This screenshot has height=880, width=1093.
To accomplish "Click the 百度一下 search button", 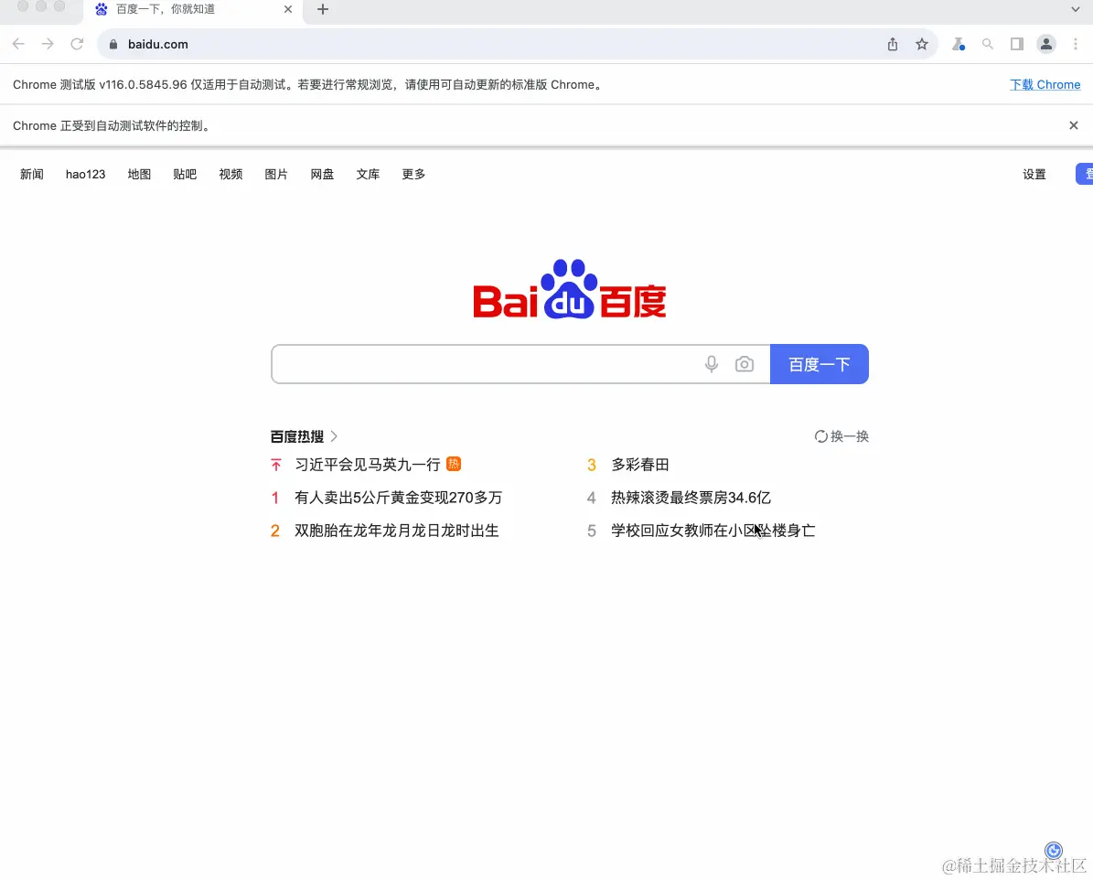I will pos(820,363).
